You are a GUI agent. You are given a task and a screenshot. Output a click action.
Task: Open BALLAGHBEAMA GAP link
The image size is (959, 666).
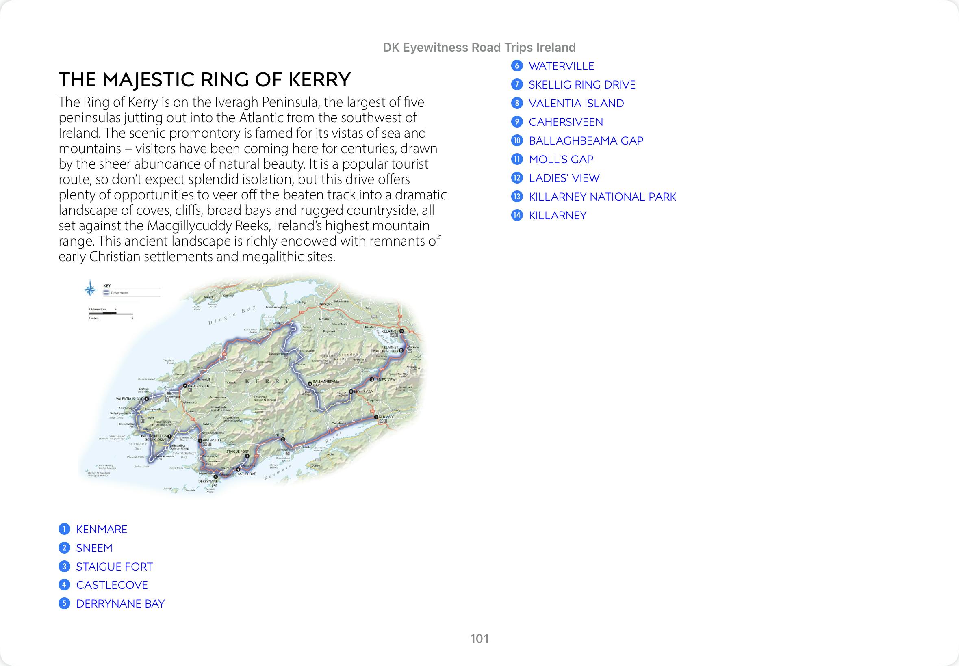click(586, 141)
